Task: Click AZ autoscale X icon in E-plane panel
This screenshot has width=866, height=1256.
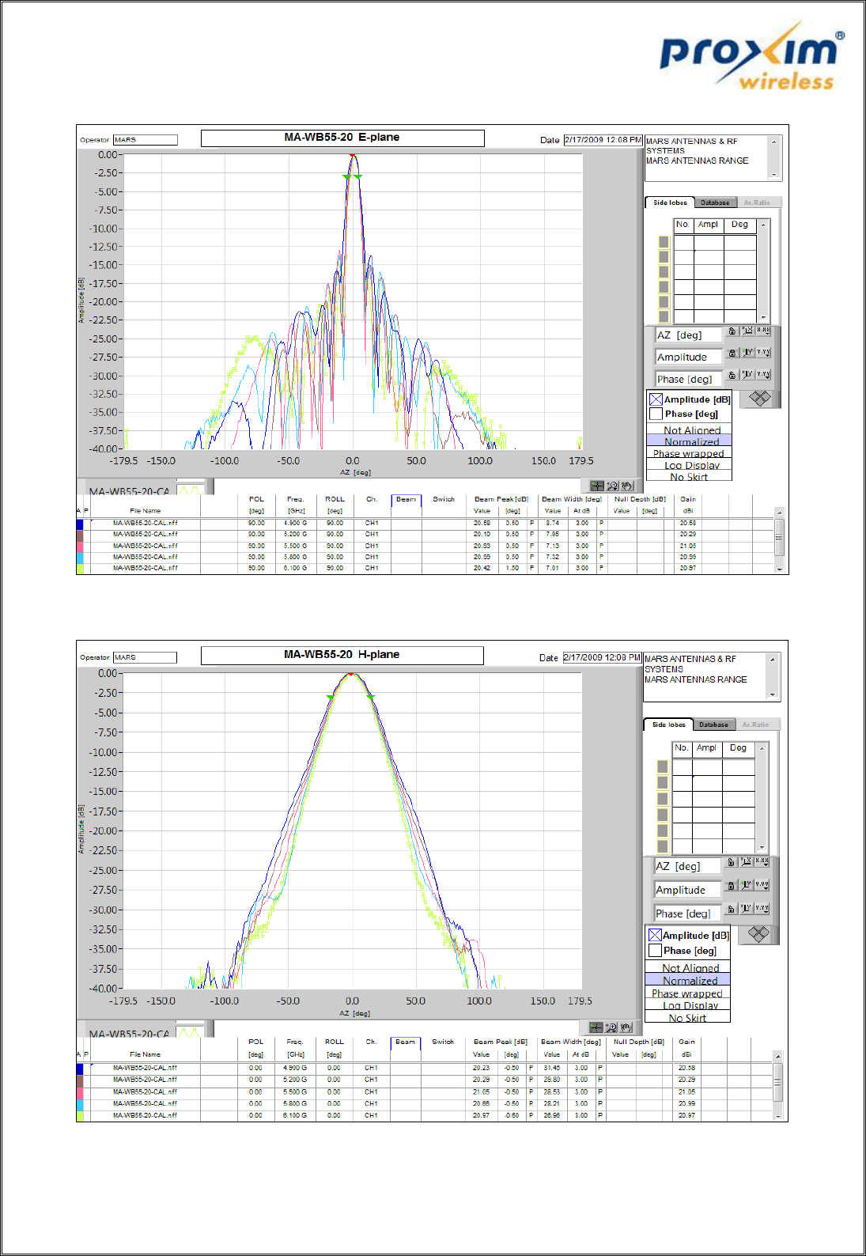Action: tap(747, 331)
